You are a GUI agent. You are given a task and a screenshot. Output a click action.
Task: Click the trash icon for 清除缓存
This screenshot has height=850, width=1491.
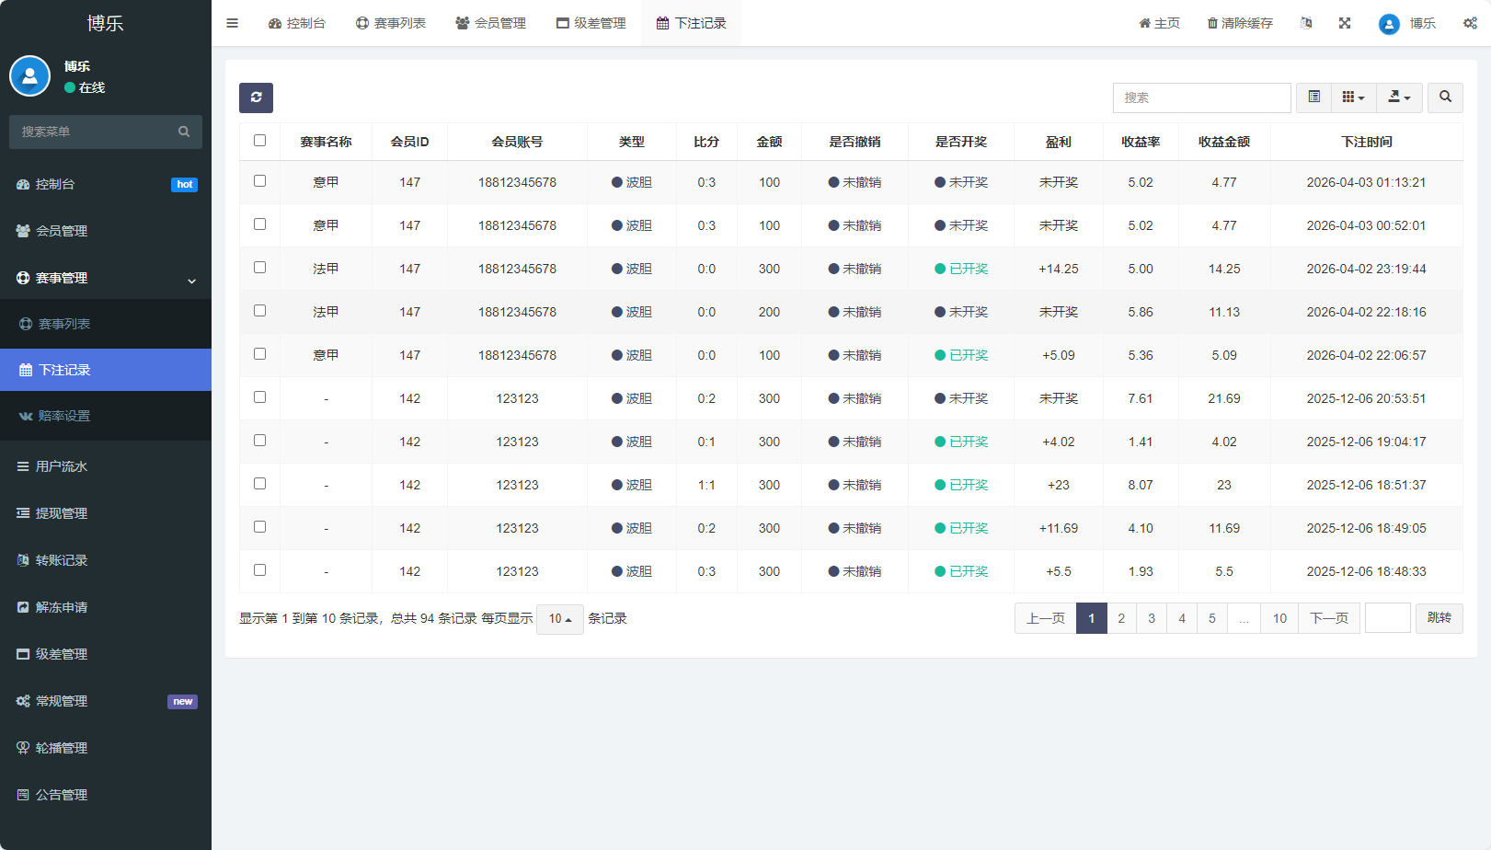(1212, 23)
